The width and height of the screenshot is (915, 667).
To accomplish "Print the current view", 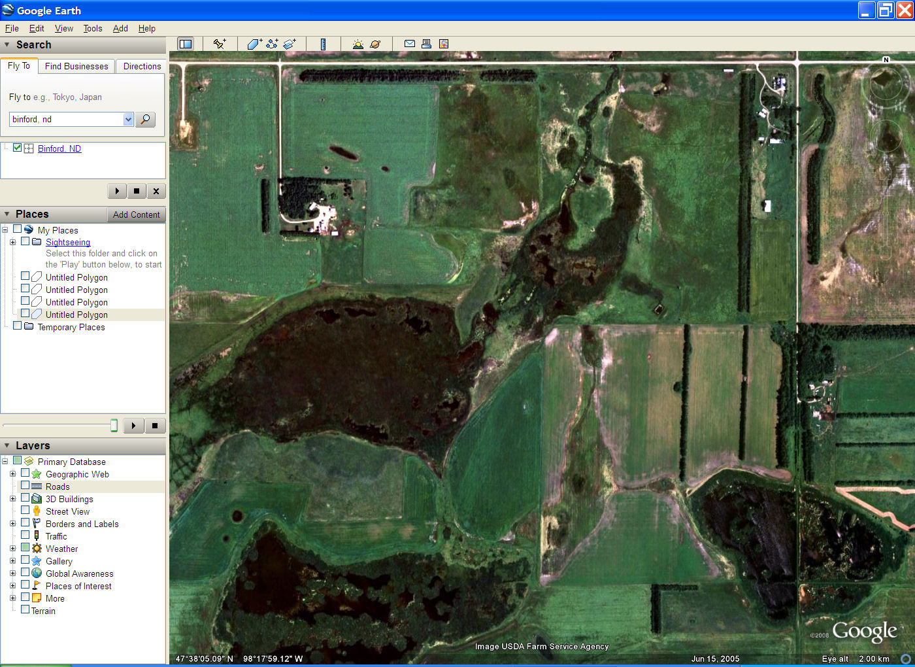I will [x=426, y=44].
